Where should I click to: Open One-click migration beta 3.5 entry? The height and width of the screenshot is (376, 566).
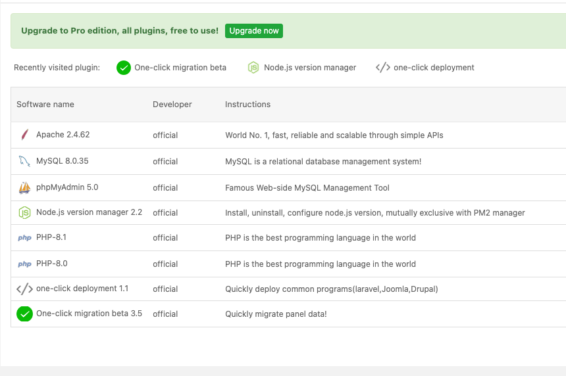(x=89, y=314)
